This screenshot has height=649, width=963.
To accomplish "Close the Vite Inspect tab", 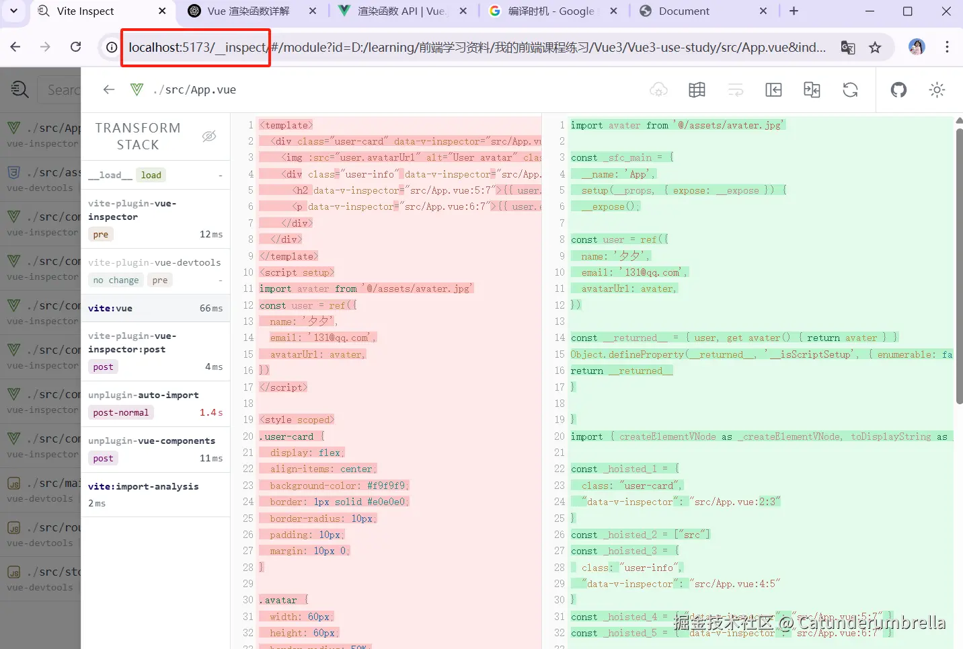I will (x=162, y=11).
